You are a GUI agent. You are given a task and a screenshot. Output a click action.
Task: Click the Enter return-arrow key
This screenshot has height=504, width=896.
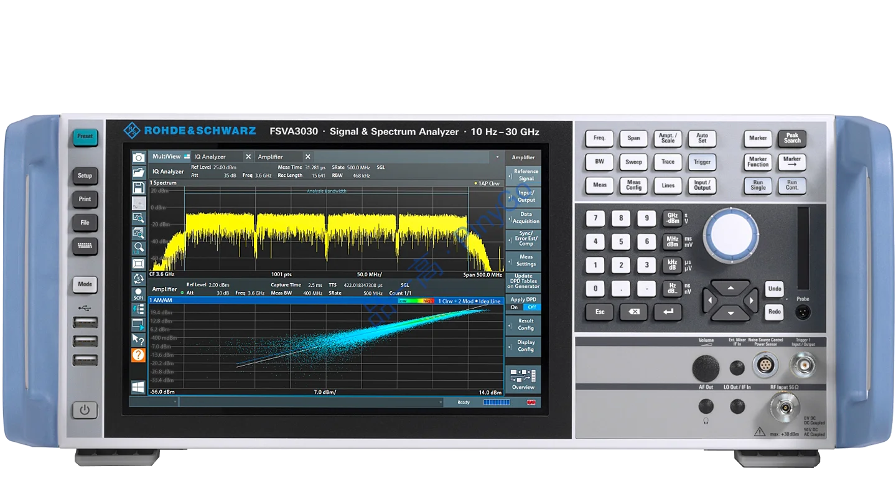coord(668,312)
